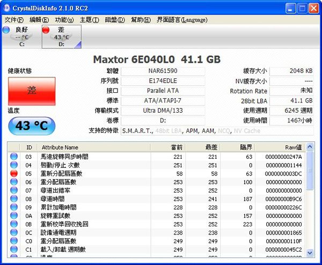
Task: Click the blue status orb for attribute 03
Action: click(x=14, y=157)
